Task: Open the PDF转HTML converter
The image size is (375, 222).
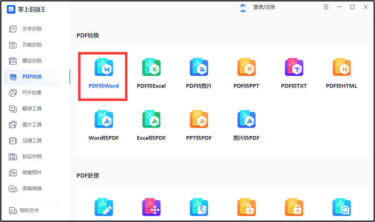Action: click(342, 74)
